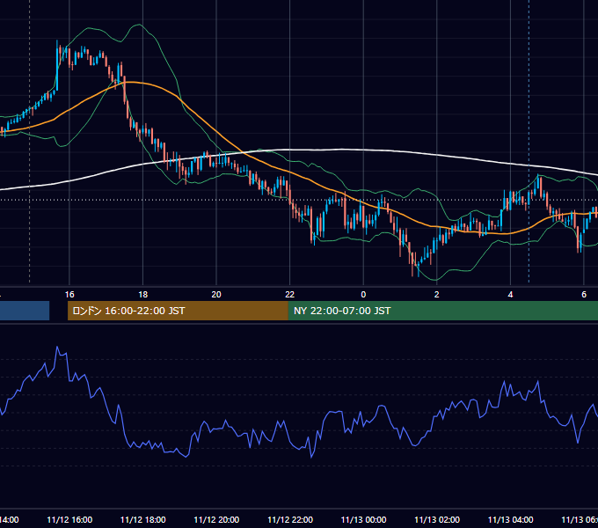The height and width of the screenshot is (528, 598).
Task: Click the hour label 0 on the time axis
Action: point(363,295)
